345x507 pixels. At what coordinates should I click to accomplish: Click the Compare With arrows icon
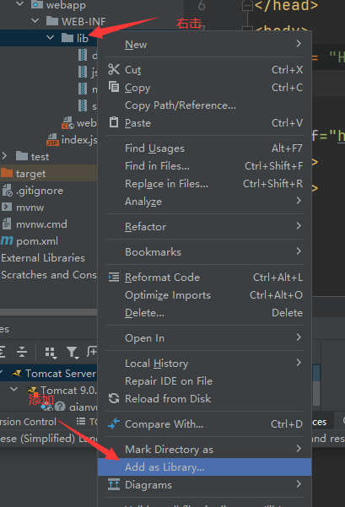pos(114,423)
